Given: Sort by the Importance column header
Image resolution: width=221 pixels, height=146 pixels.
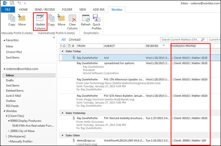Looking at the screenshot, I should pos(61,46).
